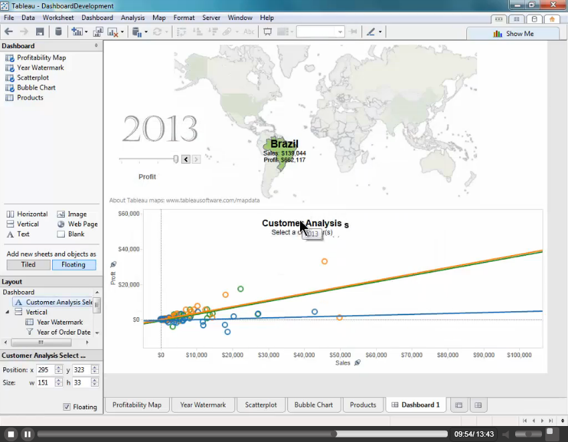Open the Show Me panel
Viewport: 568px width, 442px height.
pyautogui.click(x=513, y=34)
